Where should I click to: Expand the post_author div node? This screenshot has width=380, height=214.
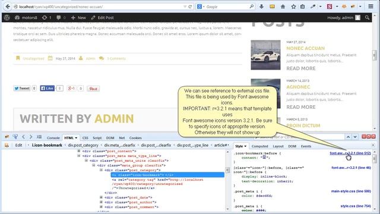[x=101, y=202]
